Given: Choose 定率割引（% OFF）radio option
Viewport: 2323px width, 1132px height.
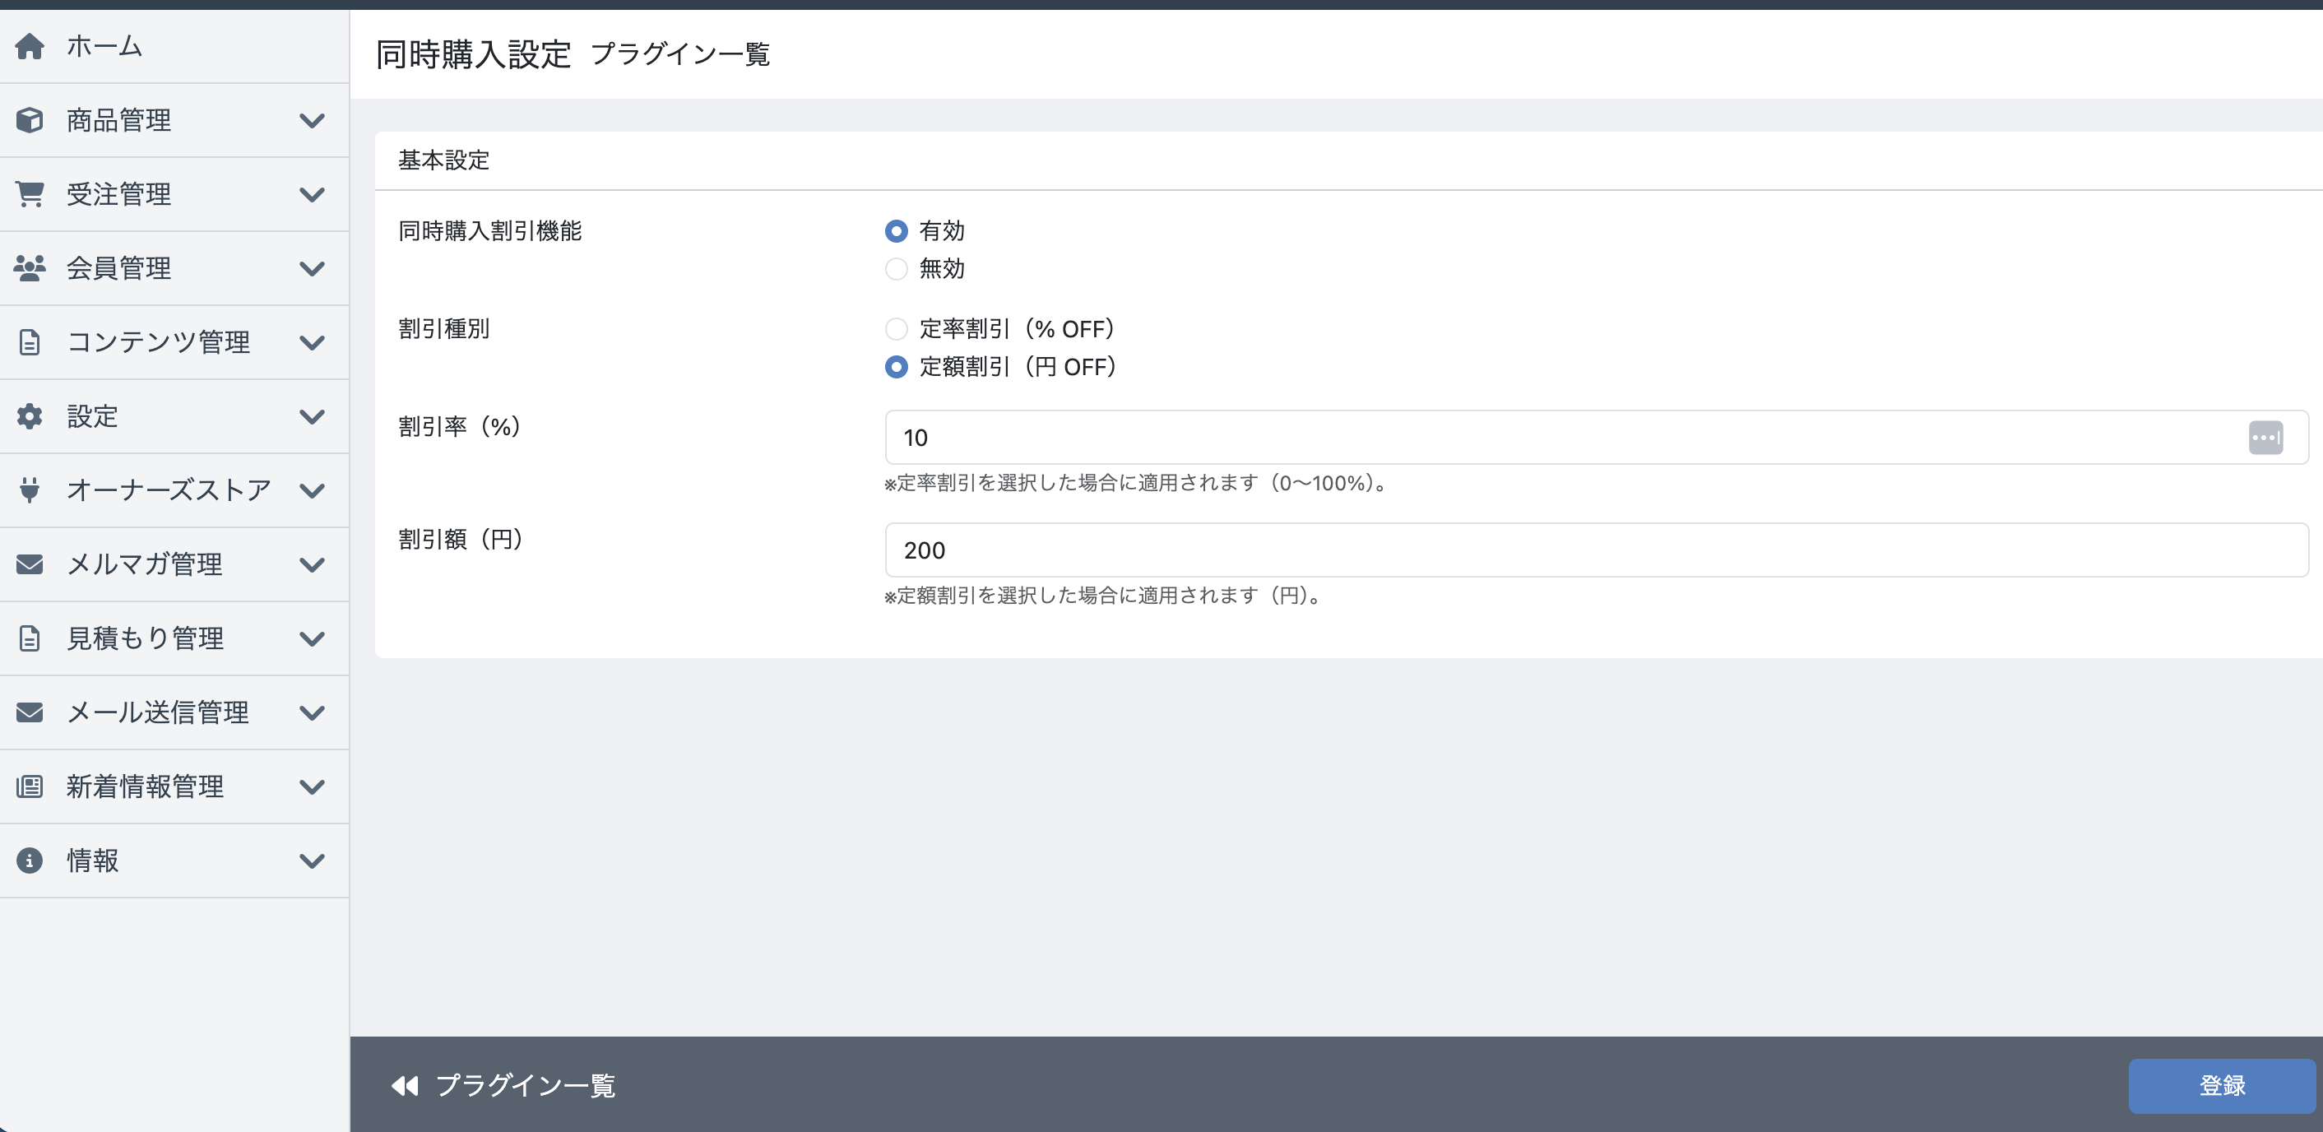Looking at the screenshot, I should 897,328.
